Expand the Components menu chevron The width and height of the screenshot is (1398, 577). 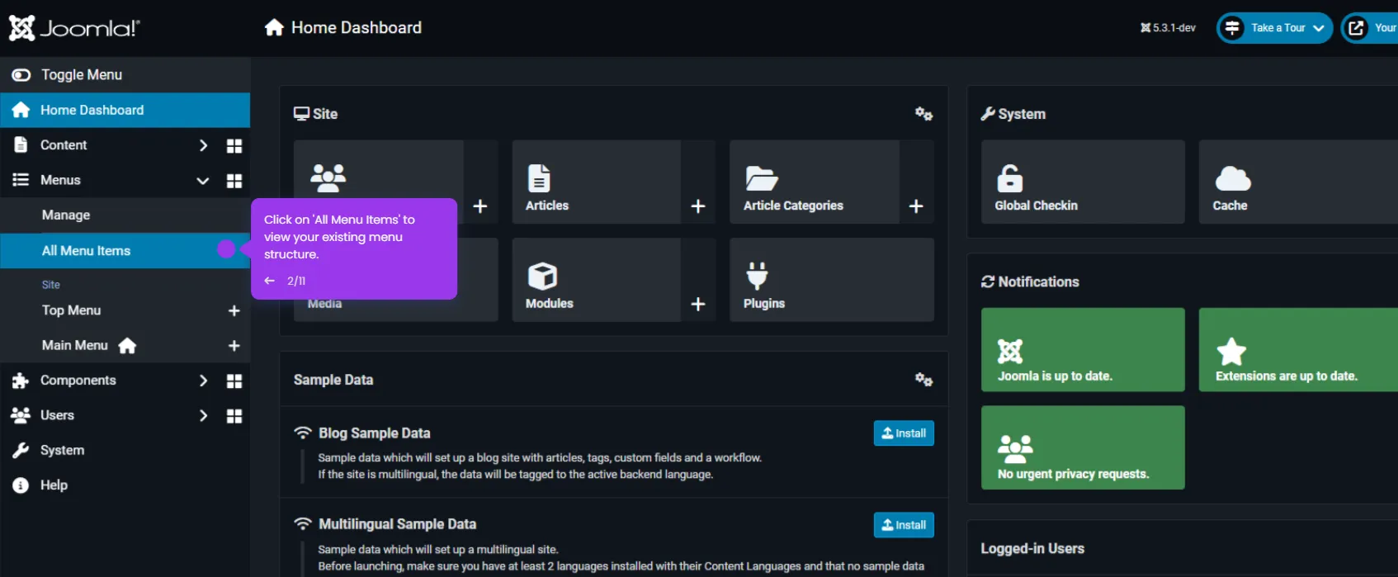203,381
